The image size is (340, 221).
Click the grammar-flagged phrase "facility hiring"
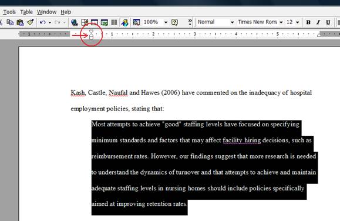(x=242, y=140)
